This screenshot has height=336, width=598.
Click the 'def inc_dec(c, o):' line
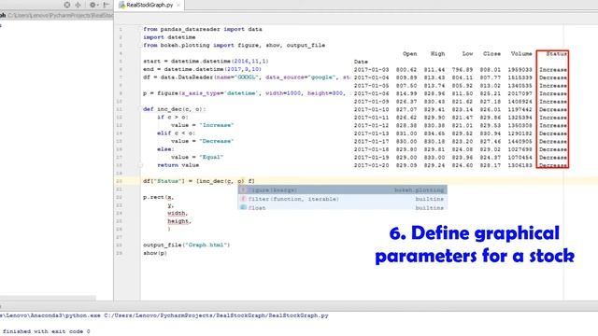click(175, 109)
